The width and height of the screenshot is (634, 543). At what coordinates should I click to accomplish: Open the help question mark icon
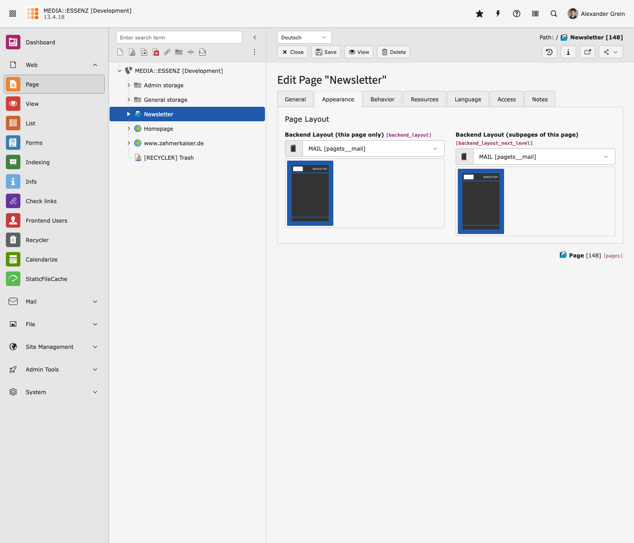click(x=517, y=14)
